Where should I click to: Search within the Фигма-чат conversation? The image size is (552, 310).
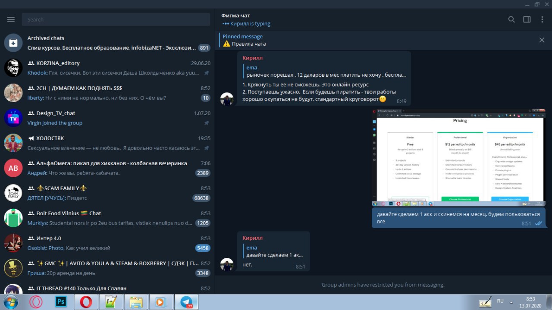pos(511,19)
